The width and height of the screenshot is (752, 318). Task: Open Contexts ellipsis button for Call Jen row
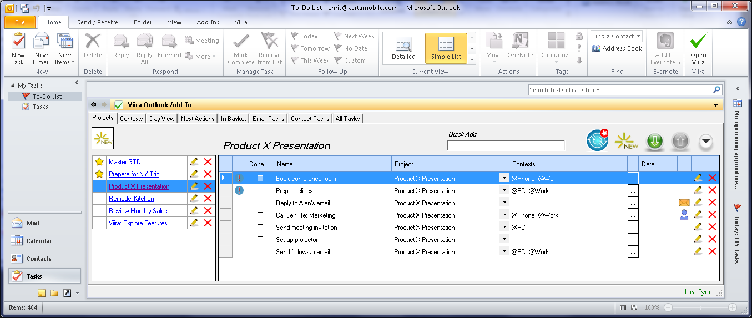[x=633, y=215]
